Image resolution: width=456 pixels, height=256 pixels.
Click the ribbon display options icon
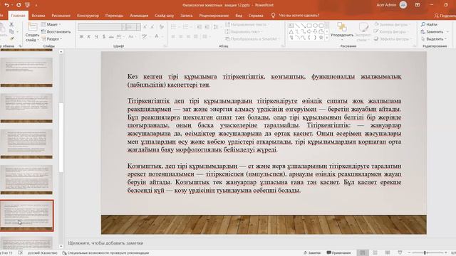(x=418, y=5)
